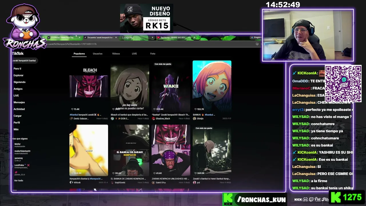Open Perfil in TikTok sidebar

point(17,123)
